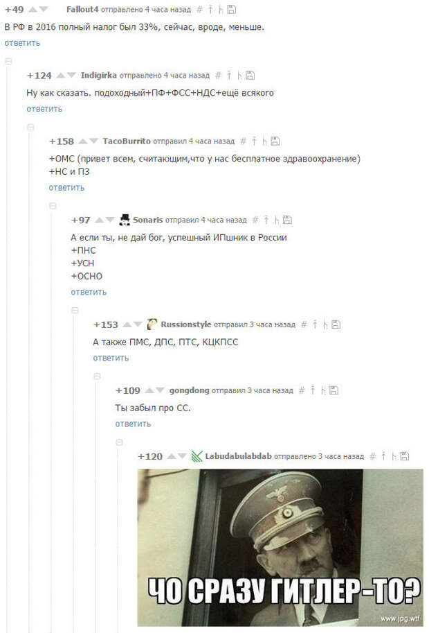Copy the Sonaris comment hash permalink

(255, 220)
